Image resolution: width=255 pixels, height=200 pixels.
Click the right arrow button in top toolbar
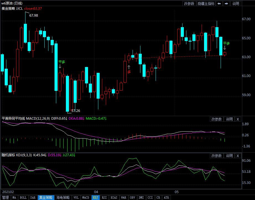226,4
